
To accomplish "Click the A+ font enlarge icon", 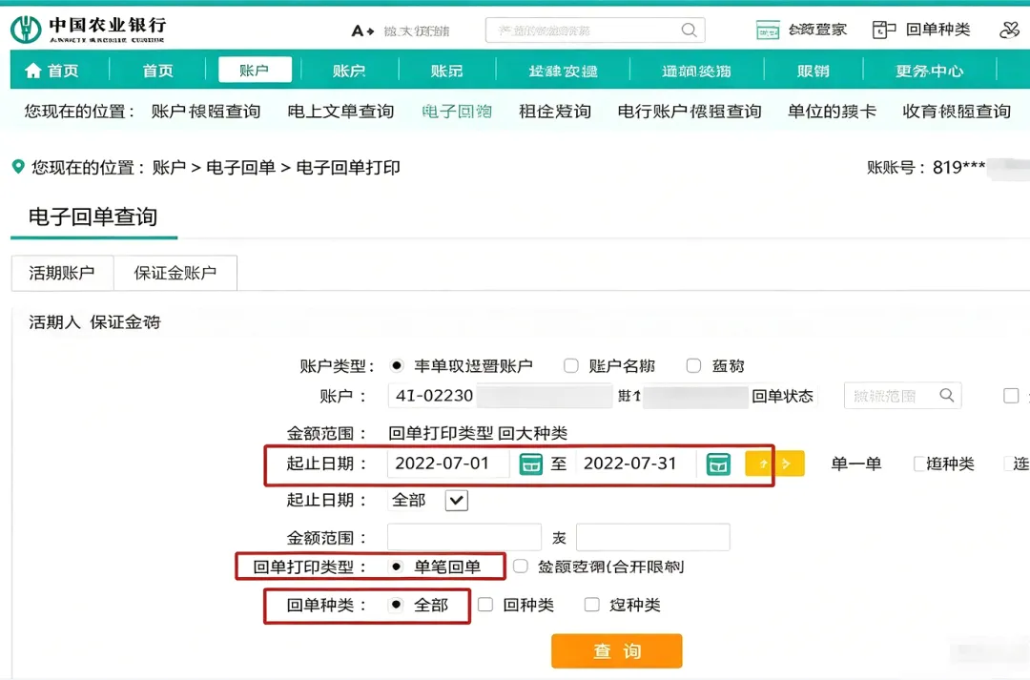I will coord(362,31).
